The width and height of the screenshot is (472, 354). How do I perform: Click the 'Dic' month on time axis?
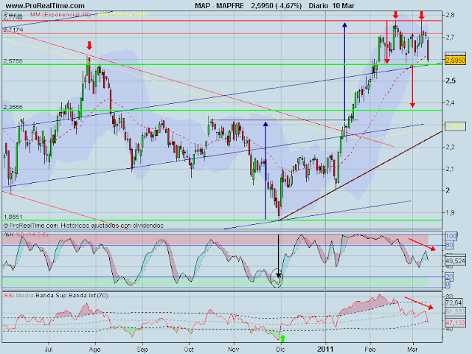[280, 349]
